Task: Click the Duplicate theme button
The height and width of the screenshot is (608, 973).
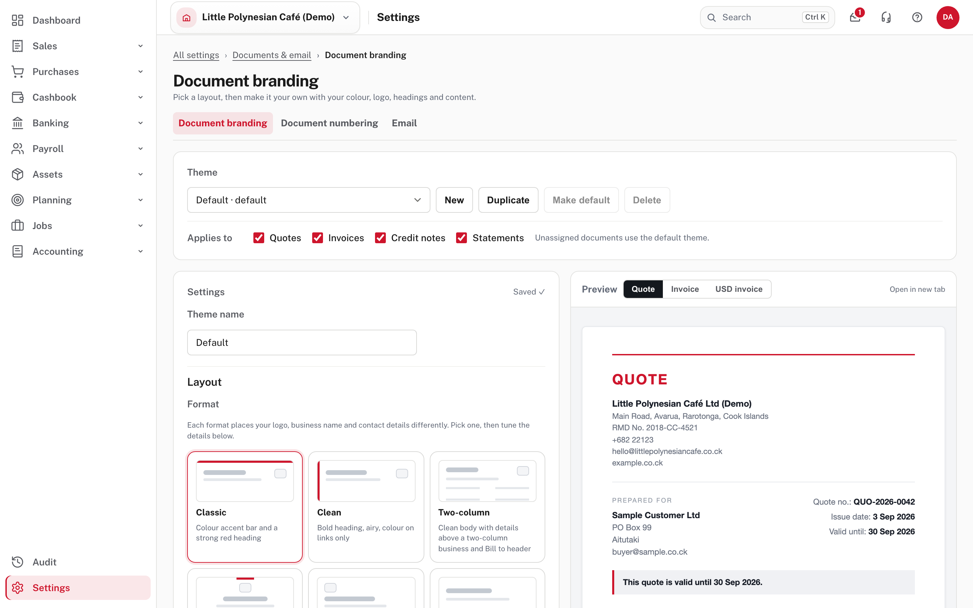Action: 508,200
